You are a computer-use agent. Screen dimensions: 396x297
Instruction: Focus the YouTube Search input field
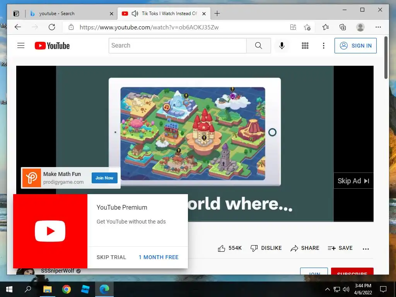(x=178, y=46)
